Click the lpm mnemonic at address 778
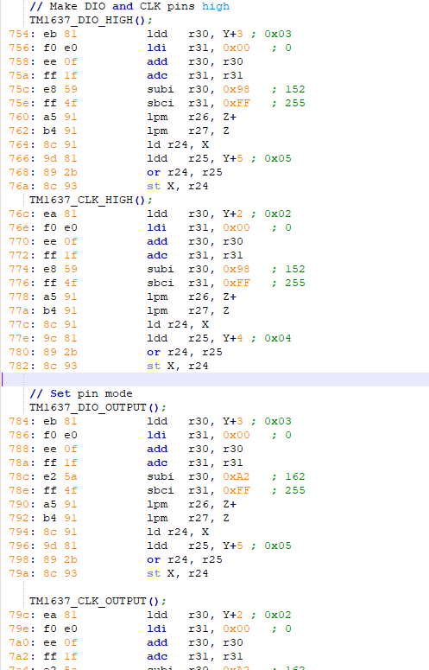This screenshot has height=670, width=429. click(157, 297)
